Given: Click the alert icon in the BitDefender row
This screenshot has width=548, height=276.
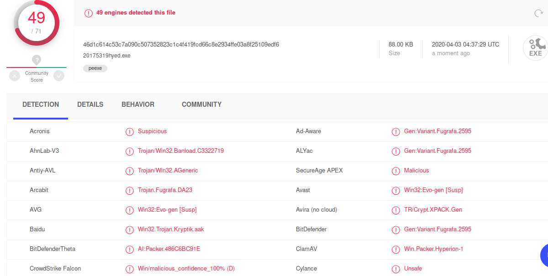Looking at the screenshot, I should 396,230.
